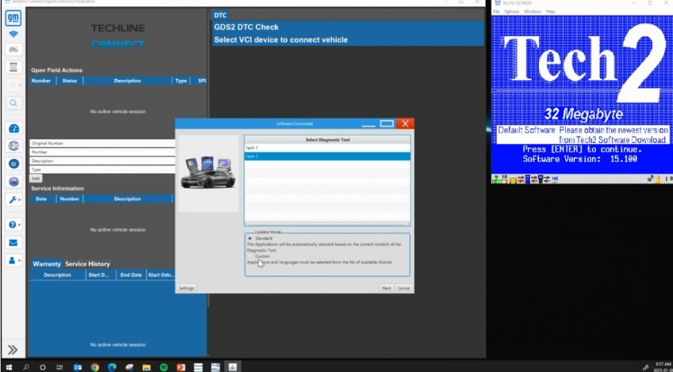
Task: Click the Type input field
Action: click(x=103, y=170)
